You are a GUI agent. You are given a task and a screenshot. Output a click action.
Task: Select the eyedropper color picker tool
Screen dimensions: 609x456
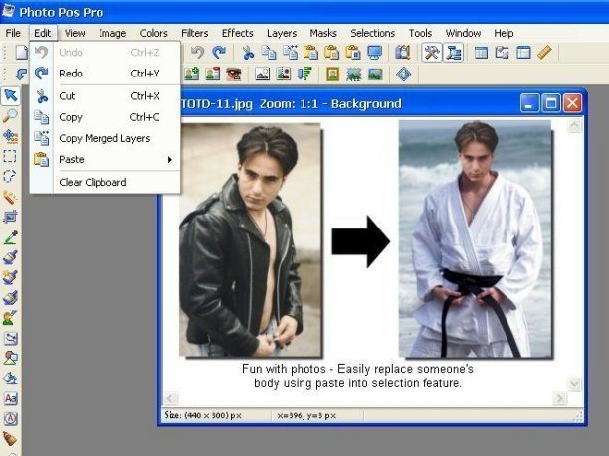point(10,236)
